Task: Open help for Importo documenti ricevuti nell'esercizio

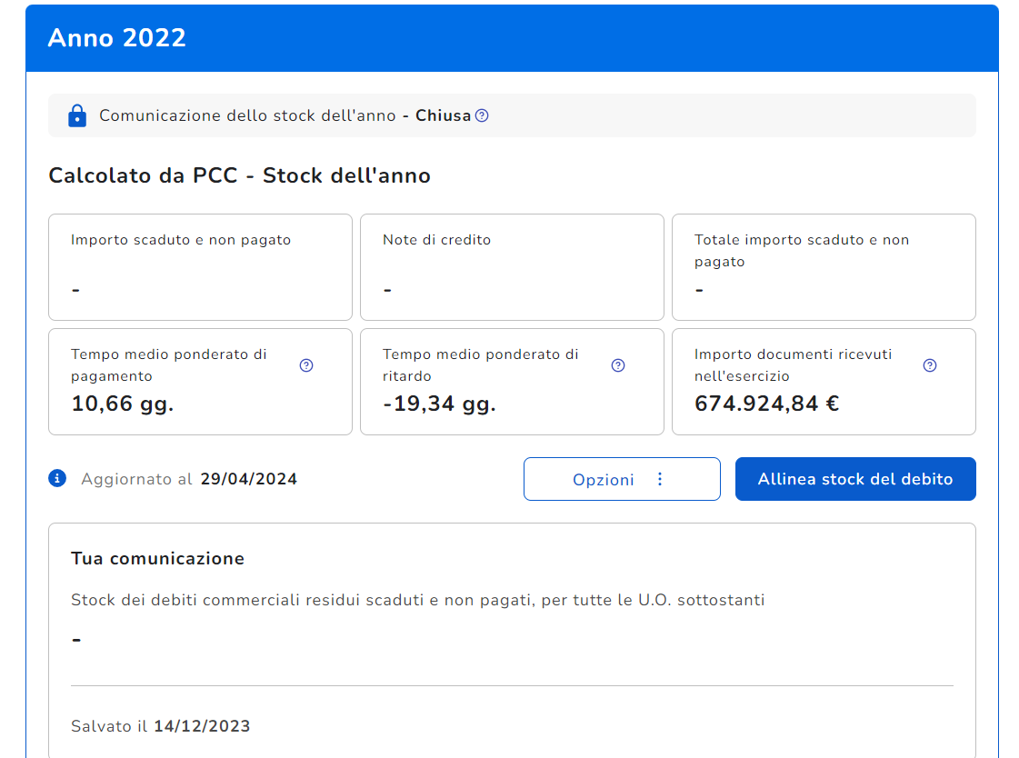Action: click(x=930, y=365)
